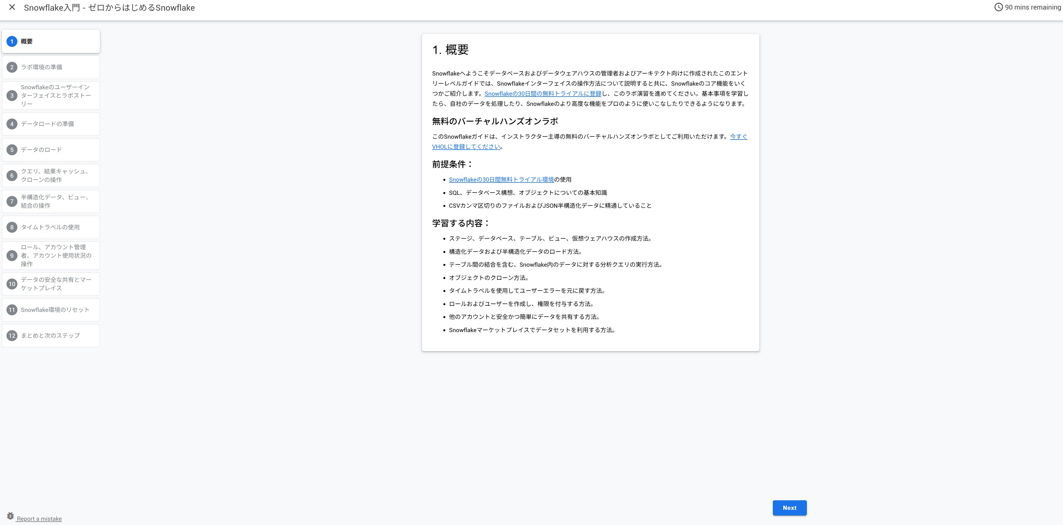The width and height of the screenshot is (1063, 525).
Task: Click the codelab title Snowflake入門 - ゼロからはじめるSnowflake
Action: click(109, 7)
